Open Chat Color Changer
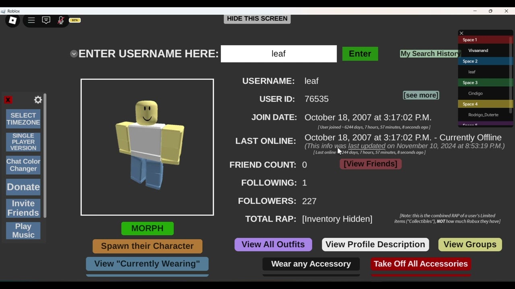The height and width of the screenshot is (289, 515). pyautogui.click(x=23, y=165)
